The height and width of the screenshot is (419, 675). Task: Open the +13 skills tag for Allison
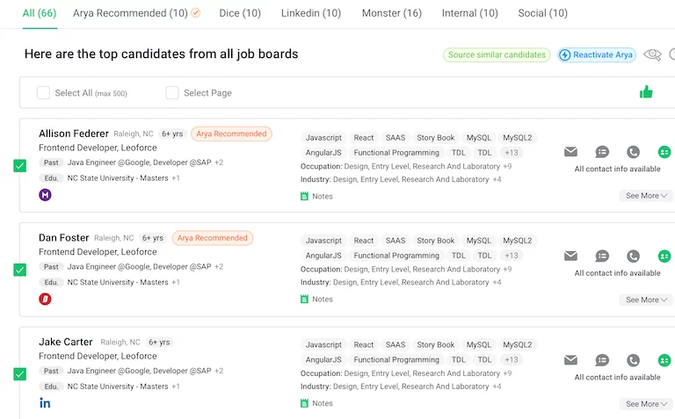point(512,153)
